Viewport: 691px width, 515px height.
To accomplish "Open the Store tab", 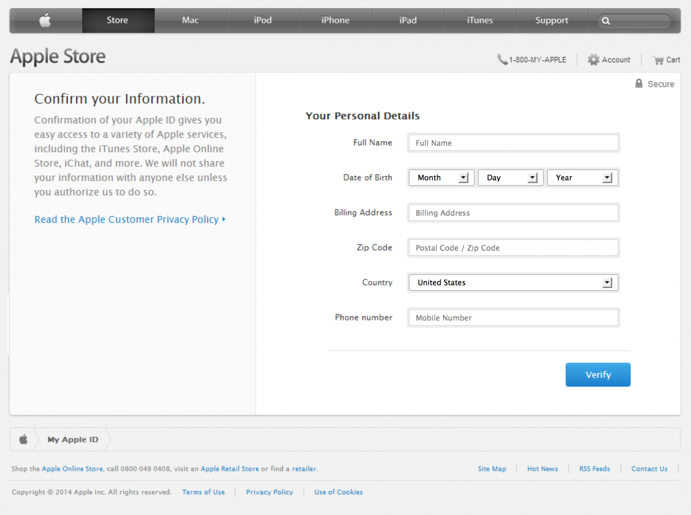I will coord(118,20).
